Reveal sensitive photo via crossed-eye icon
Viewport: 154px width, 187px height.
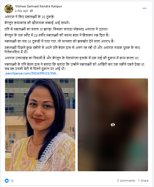(113, 125)
